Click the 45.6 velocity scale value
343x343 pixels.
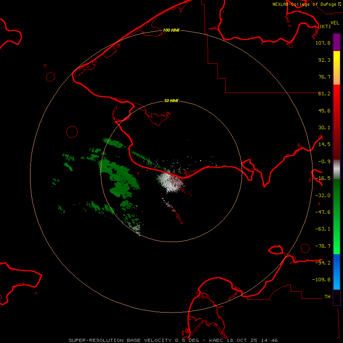(x=324, y=111)
